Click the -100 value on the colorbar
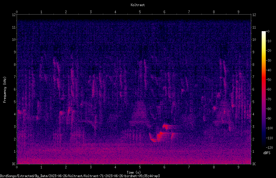The height and width of the screenshot is (178, 276). [x=269, y=128]
